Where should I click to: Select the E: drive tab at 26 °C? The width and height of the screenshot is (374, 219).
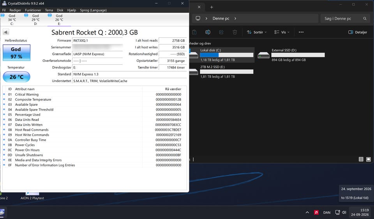click(x=59, y=19)
